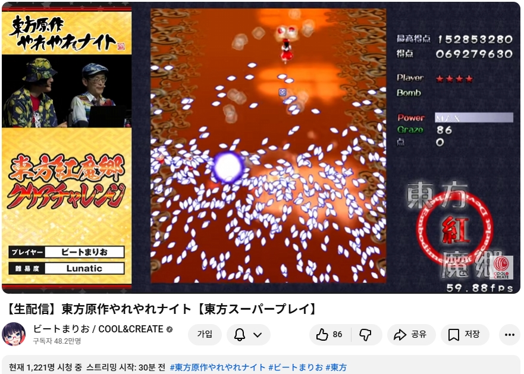
Task: Click the player name ビートまりお box in overlay
Action: tap(84, 252)
